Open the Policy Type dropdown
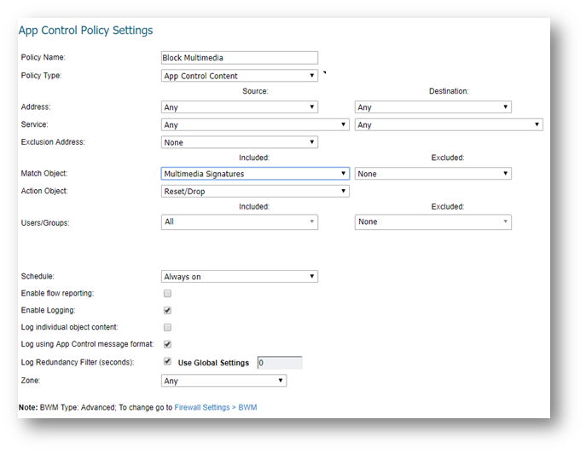 (239, 76)
